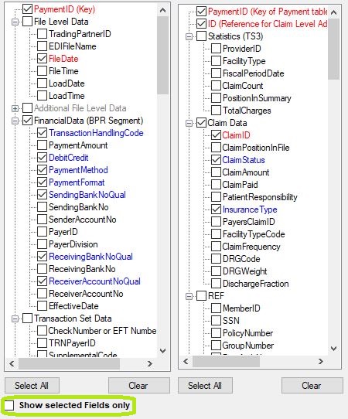Check the PatientResponsibility checkbox
This screenshot has height=419, width=348.
coord(216,197)
